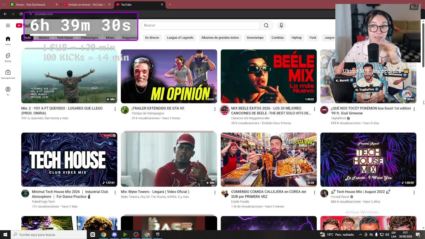View site information icon beside youtube.com
425x239 pixels.
point(31,14)
